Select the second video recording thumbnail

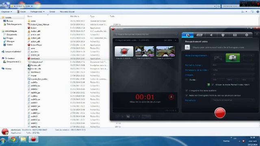tap(145, 52)
